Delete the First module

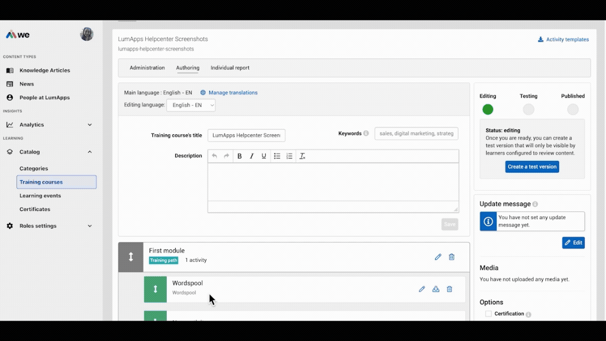[452, 257]
